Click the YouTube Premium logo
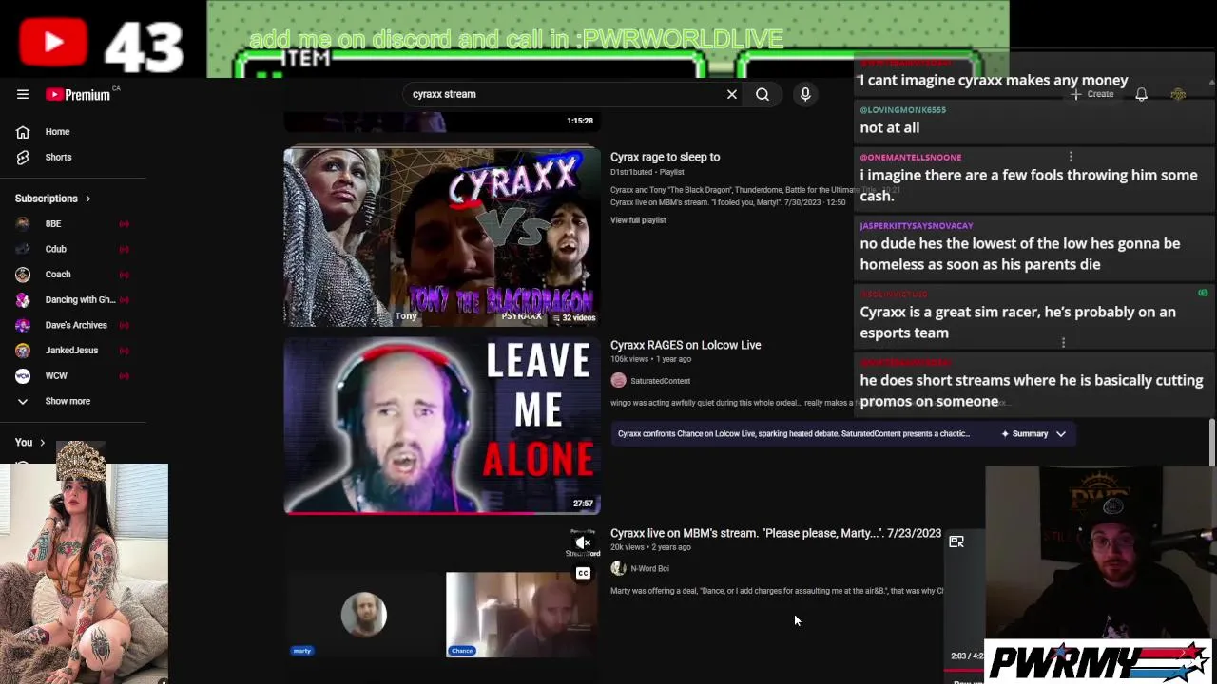Viewport: 1217px width, 684px height. click(78, 94)
